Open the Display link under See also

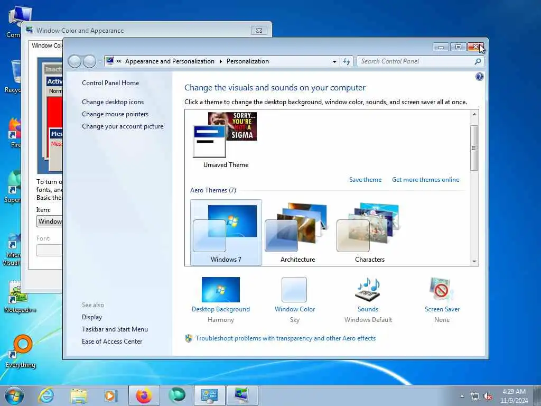(x=92, y=317)
